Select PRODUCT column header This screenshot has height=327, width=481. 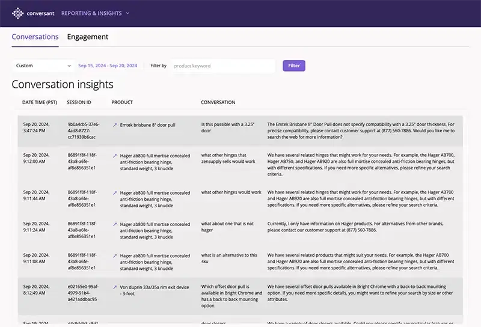(122, 102)
